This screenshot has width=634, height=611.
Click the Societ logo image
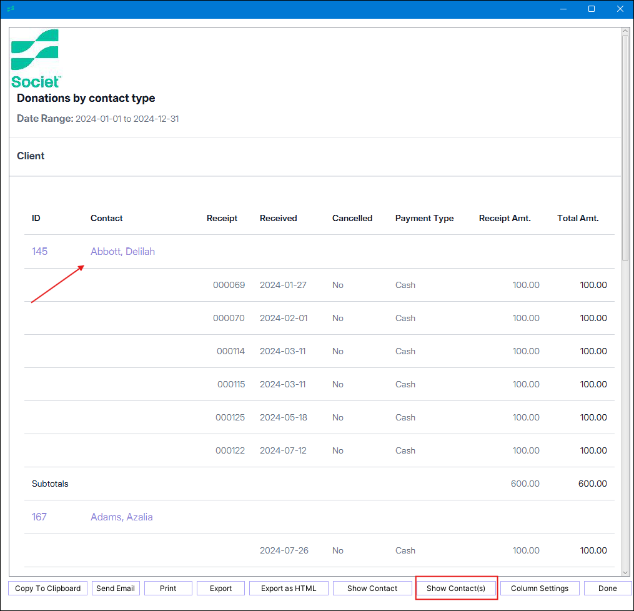pyautogui.click(x=36, y=58)
